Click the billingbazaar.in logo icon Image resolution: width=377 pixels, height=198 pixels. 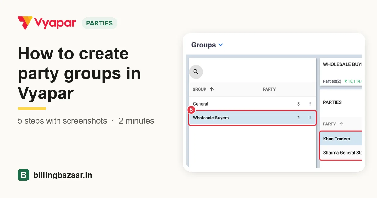pyautogui.click(x=23, y=175)
